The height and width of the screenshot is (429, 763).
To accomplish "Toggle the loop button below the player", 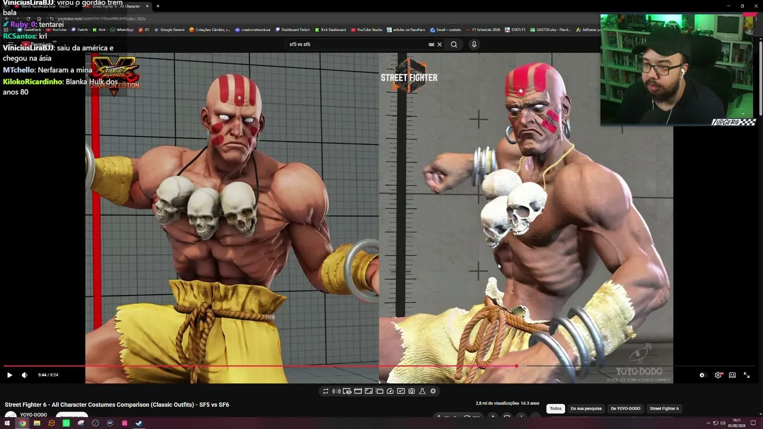I will (x=325, y=391).
